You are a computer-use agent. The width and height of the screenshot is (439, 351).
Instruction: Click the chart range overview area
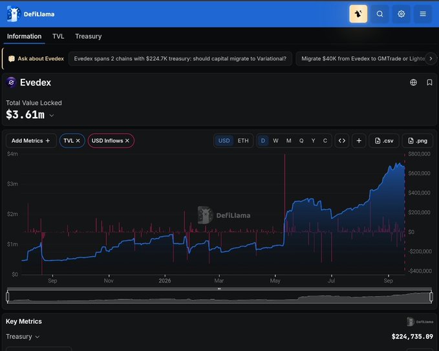pyautogui.click(x=219, y=297)
